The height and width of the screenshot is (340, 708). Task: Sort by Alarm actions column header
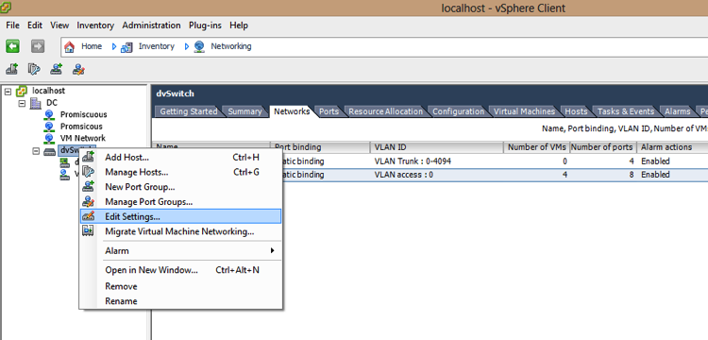[673, 147]
